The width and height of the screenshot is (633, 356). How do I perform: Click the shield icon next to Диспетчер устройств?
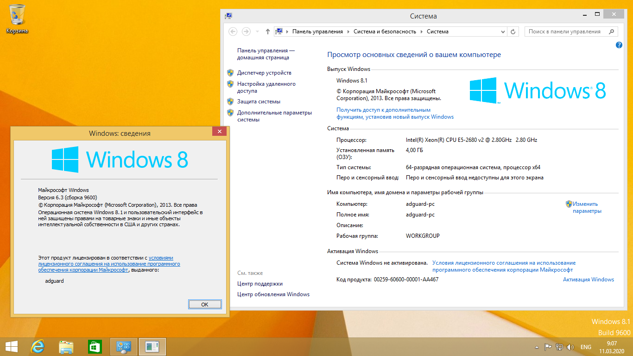pyautogui.click(x=230, y=73)
